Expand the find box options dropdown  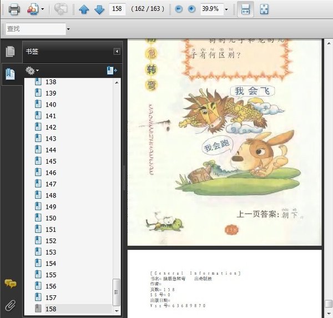[x=68, y=28]
